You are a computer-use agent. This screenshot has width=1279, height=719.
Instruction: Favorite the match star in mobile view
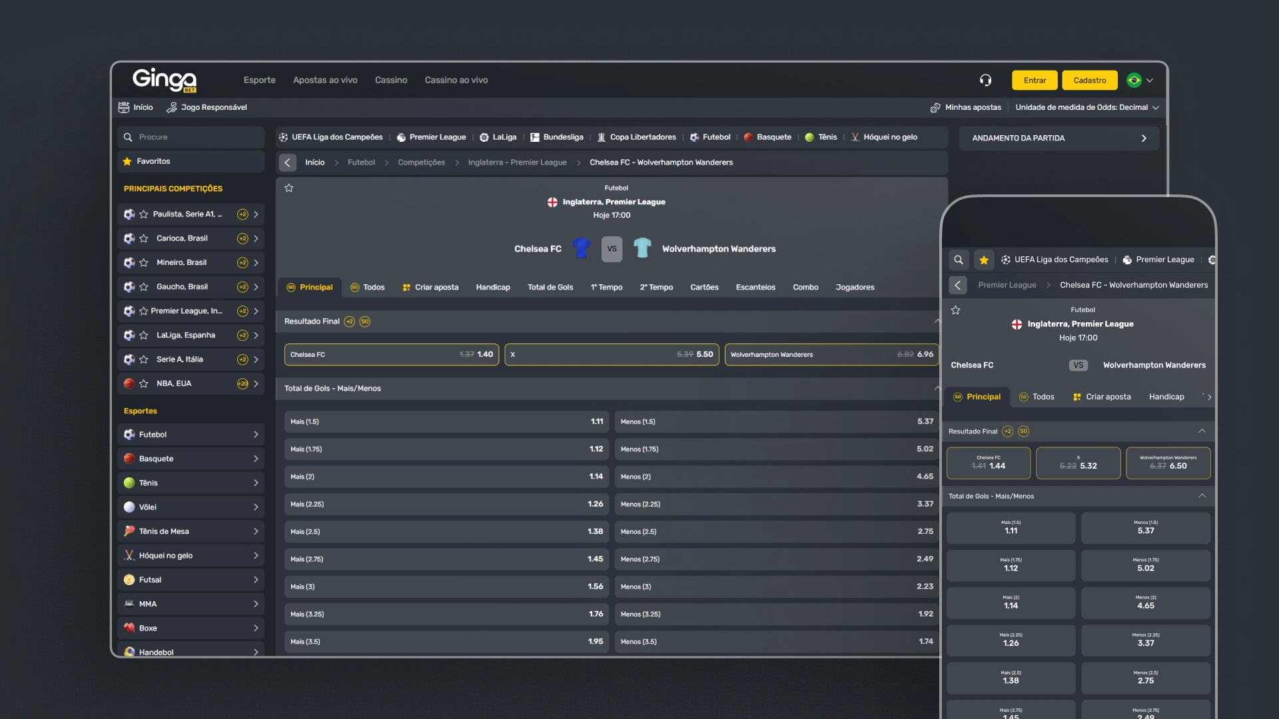click(x=956, y=310)
